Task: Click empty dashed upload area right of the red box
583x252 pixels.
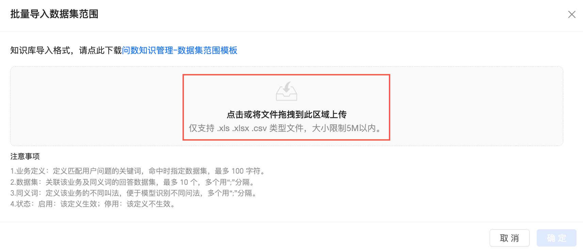Action: click(x=476, y=106)
